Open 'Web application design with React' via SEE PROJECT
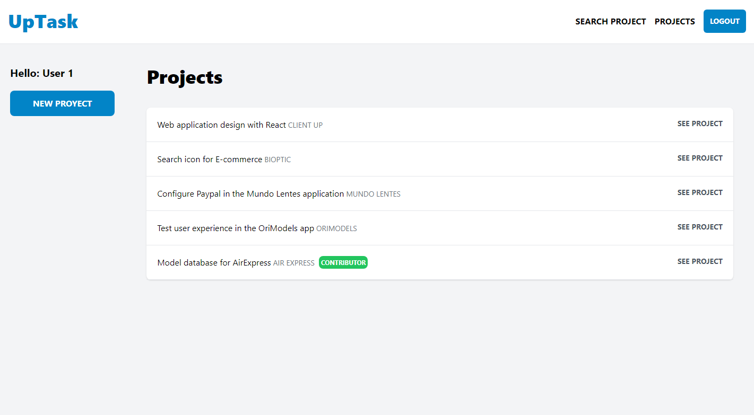 [699, 123]
